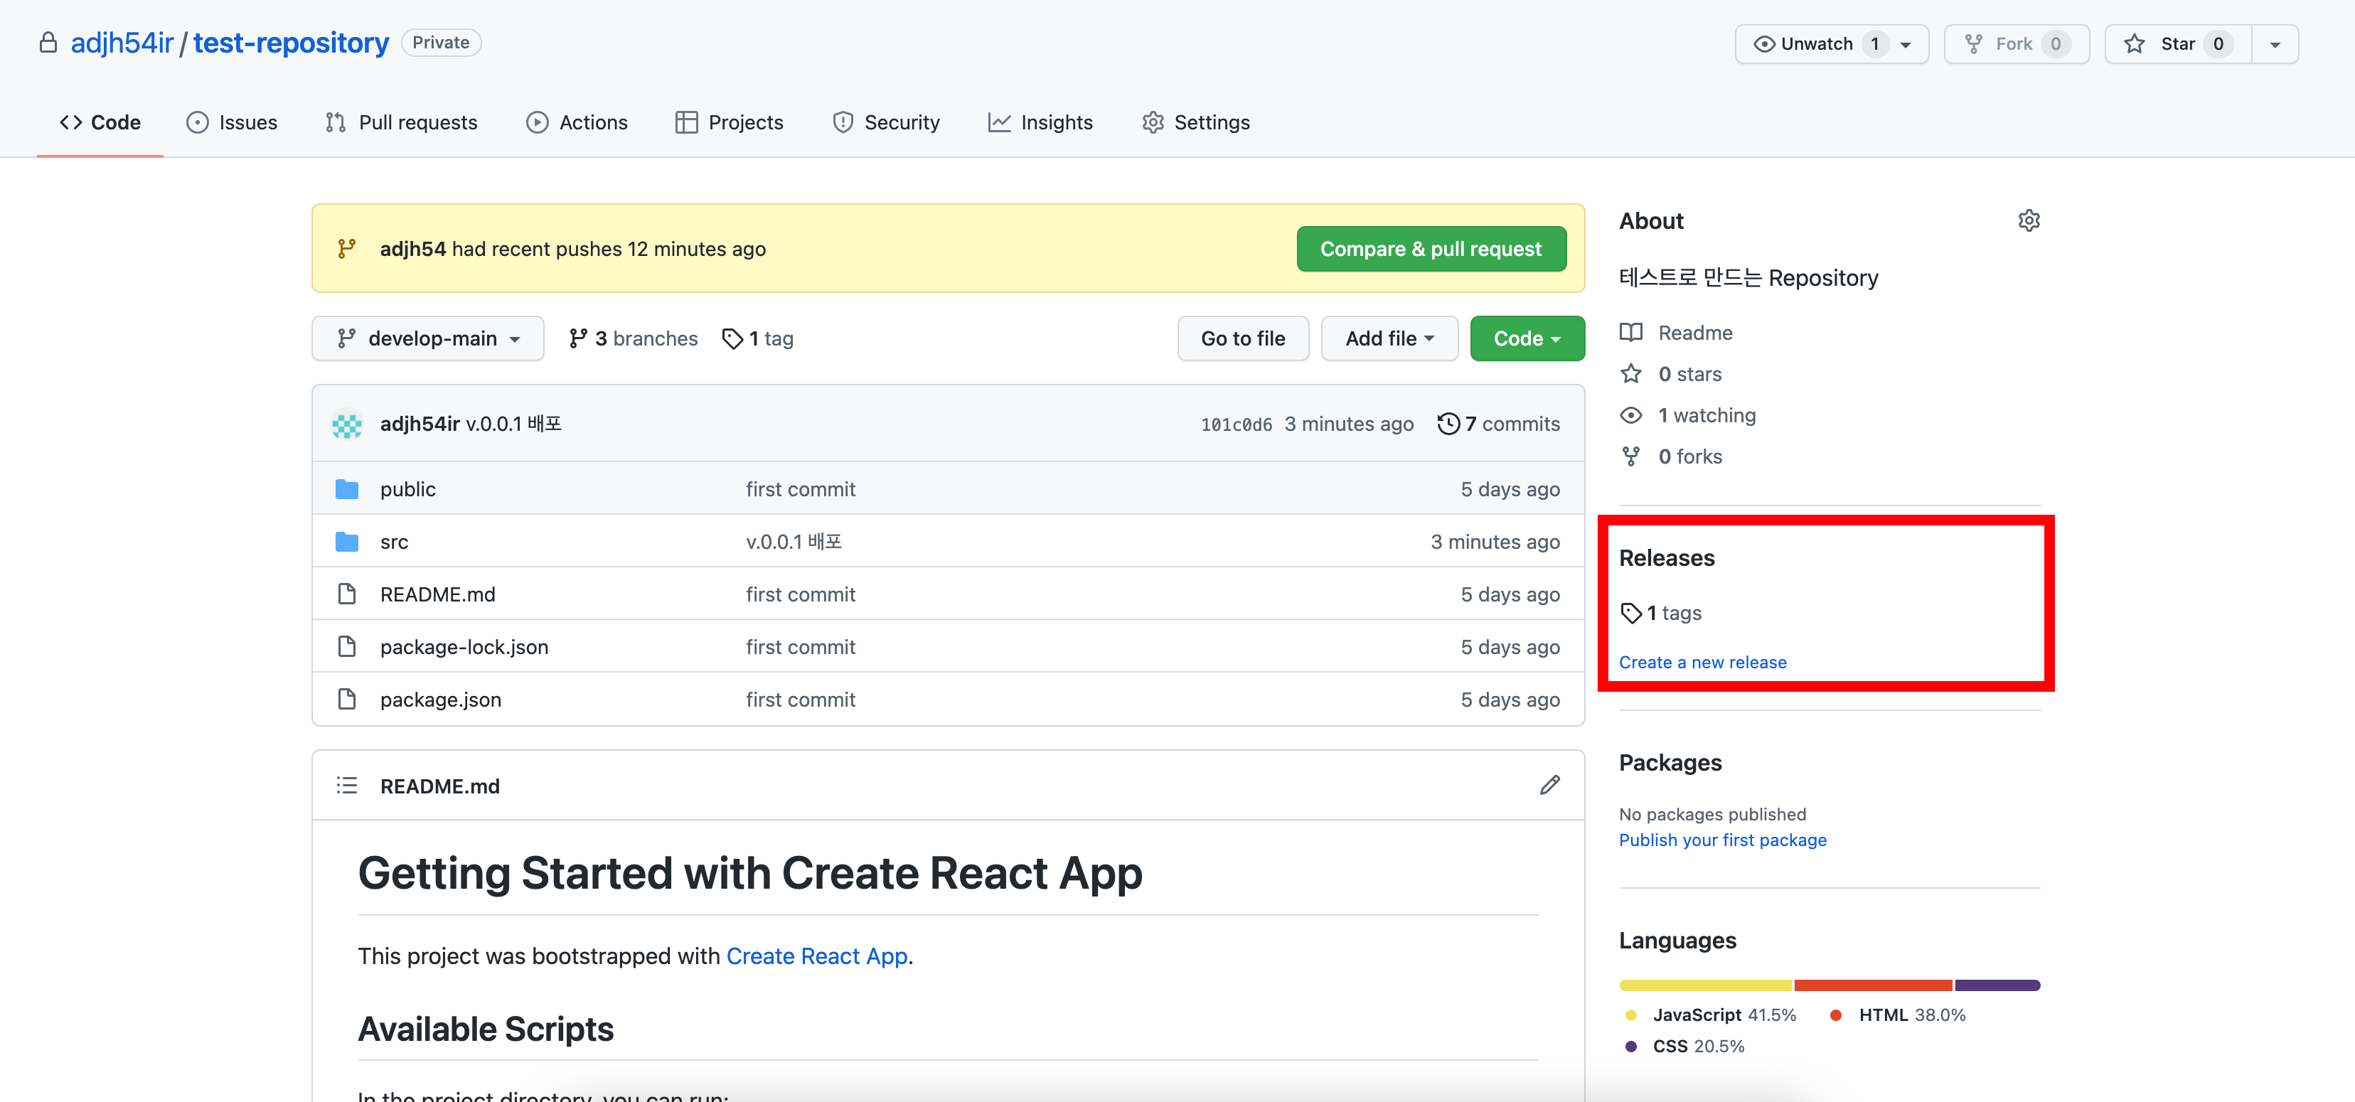Expand the star lists dropdown arrow
The image size is (2355, 1102).
pyautogui.click(x=2275, y=44)
